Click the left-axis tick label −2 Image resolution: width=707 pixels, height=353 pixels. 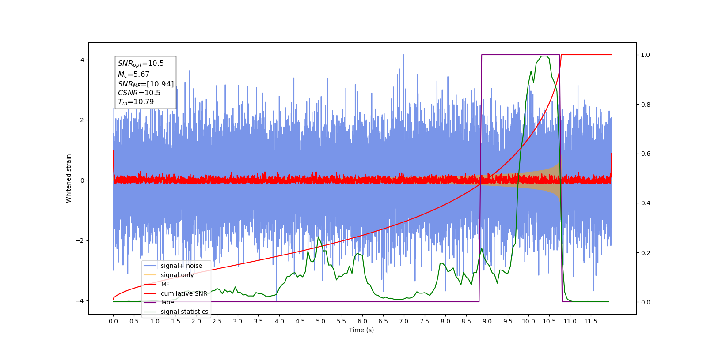[80, 240]
